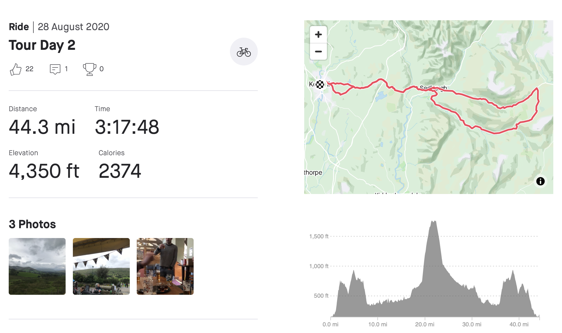
Task: Click the 1,500 ft gridline label
Action: (318, 236)
